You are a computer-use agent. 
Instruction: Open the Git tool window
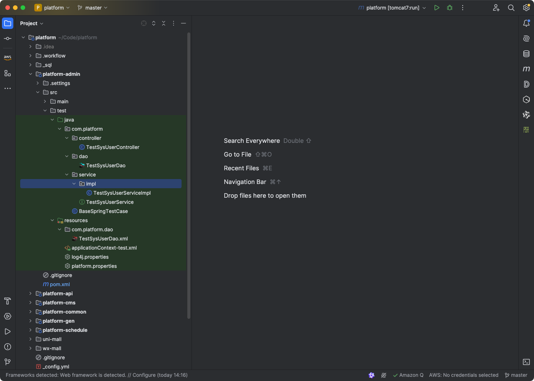8,362
